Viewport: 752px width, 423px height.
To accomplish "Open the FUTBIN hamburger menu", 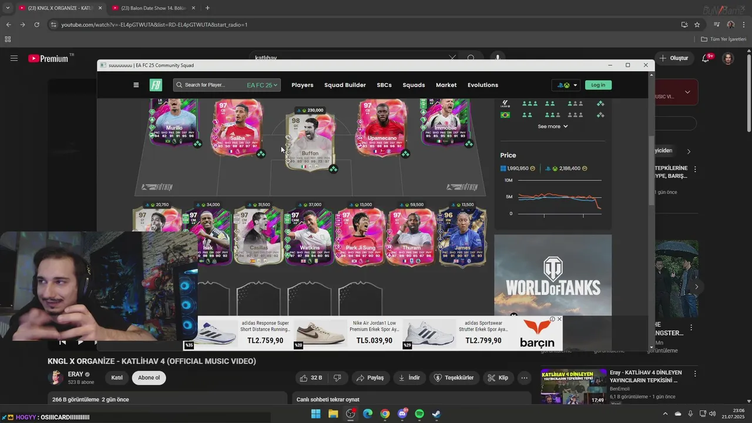I will (136, 85).
